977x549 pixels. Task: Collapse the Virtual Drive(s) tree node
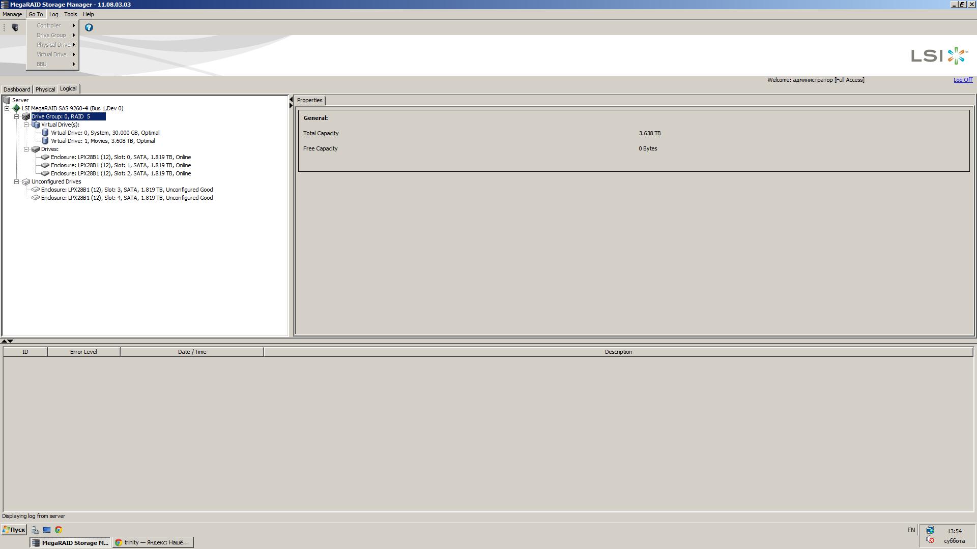26,125
